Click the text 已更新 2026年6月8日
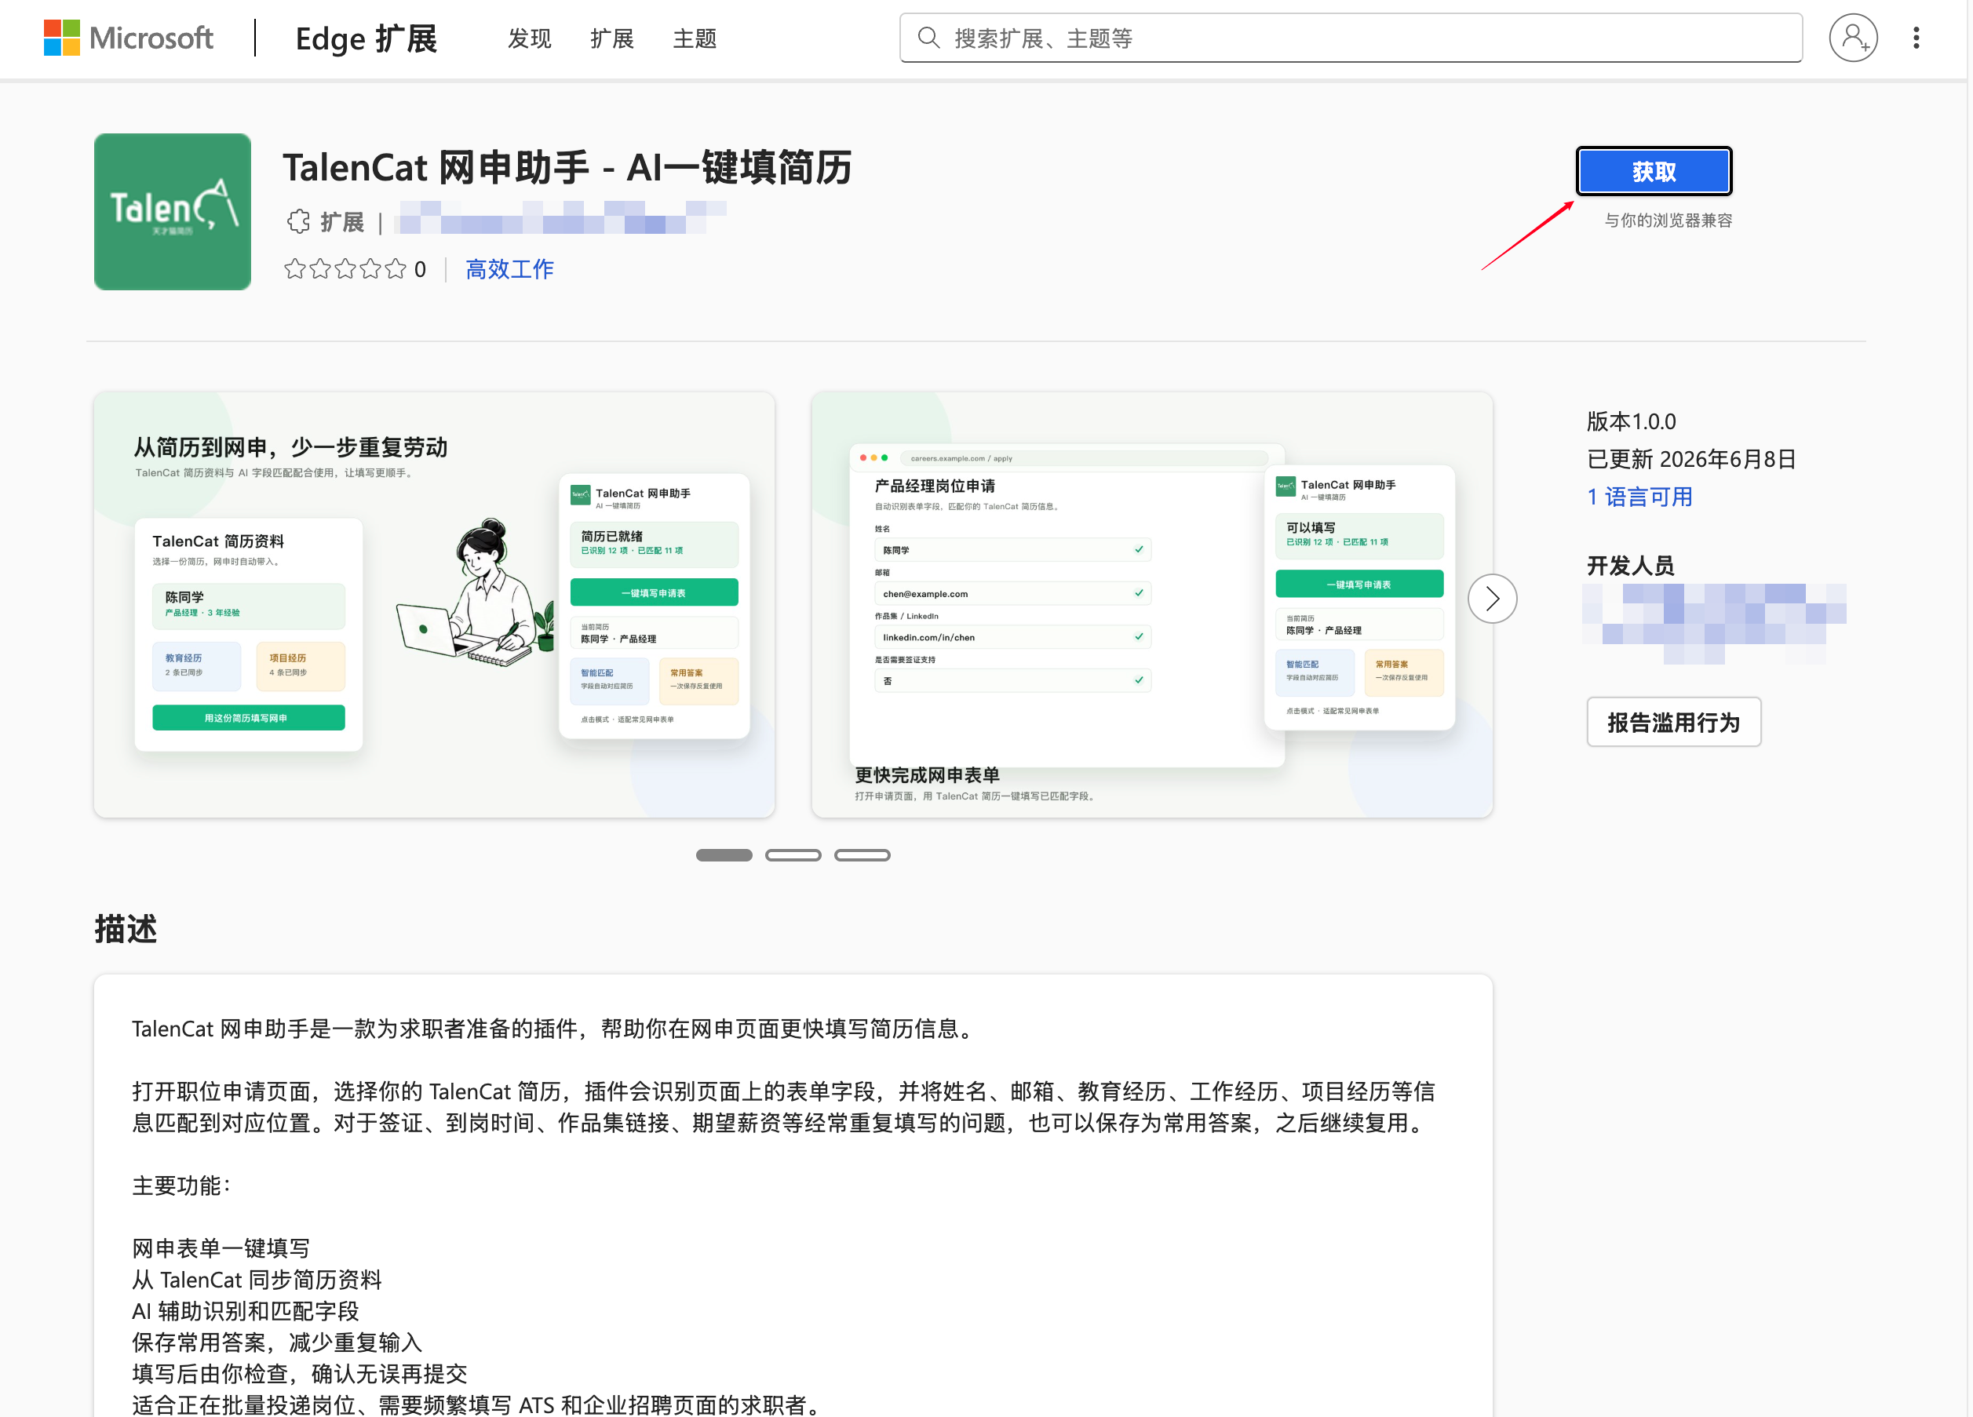 click(x=1690, y=459)
